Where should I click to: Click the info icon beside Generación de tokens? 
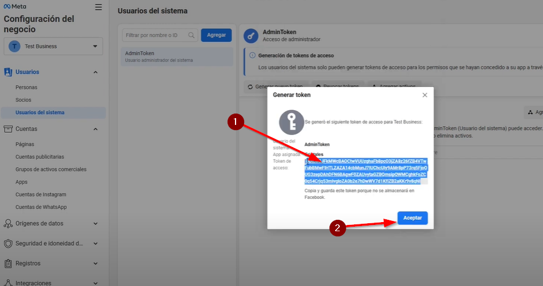pos(253,55)
